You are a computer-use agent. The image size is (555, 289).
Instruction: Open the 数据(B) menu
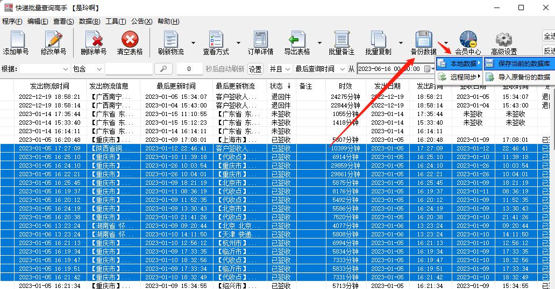[x=90, y=21]
